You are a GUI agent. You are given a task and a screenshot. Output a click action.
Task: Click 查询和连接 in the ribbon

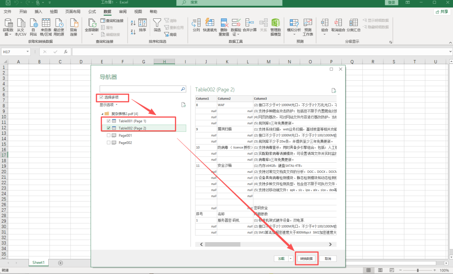click(x=112, y=20)
